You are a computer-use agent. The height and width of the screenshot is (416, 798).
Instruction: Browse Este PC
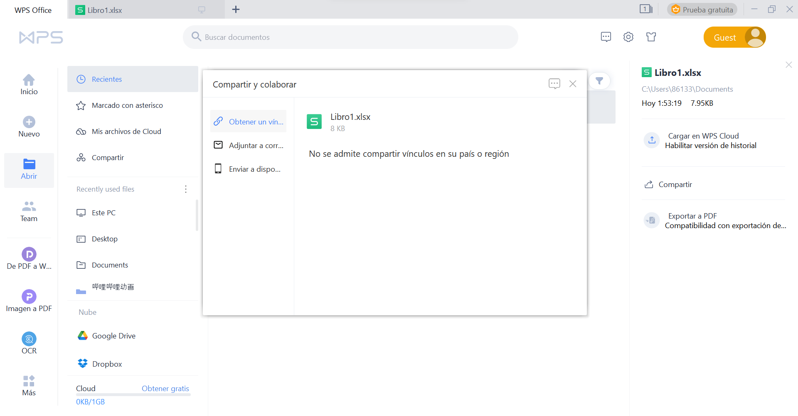tap(133, 213)
